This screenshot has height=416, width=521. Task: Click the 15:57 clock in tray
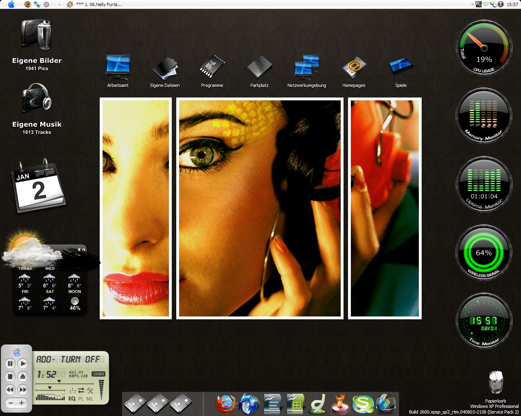(512, 4)
